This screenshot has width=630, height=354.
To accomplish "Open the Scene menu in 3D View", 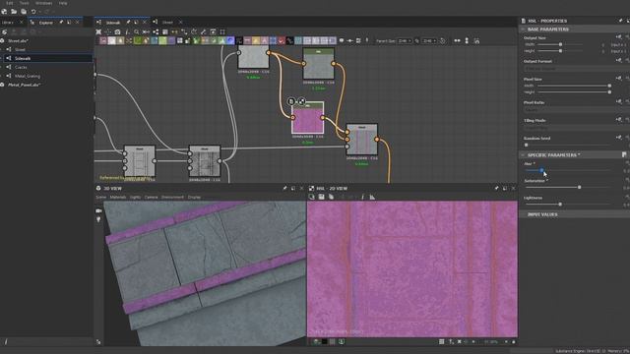I will [100, 197].
